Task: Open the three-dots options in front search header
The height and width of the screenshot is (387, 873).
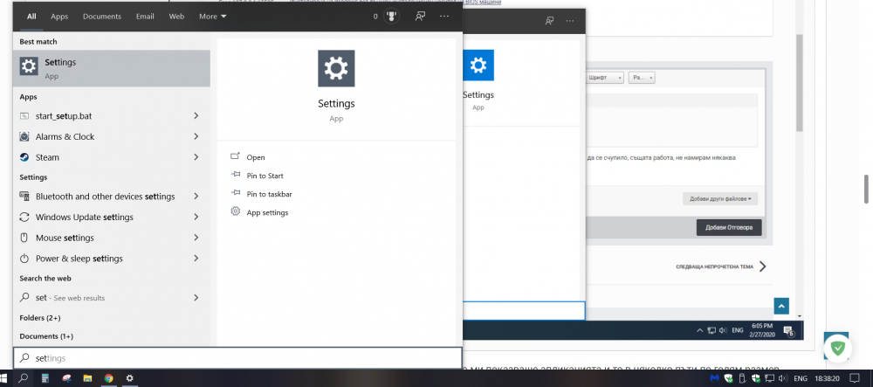Action: [444, 16]
